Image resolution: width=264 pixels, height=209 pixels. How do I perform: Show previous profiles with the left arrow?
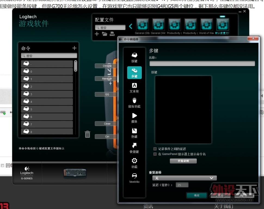point(131,26)
